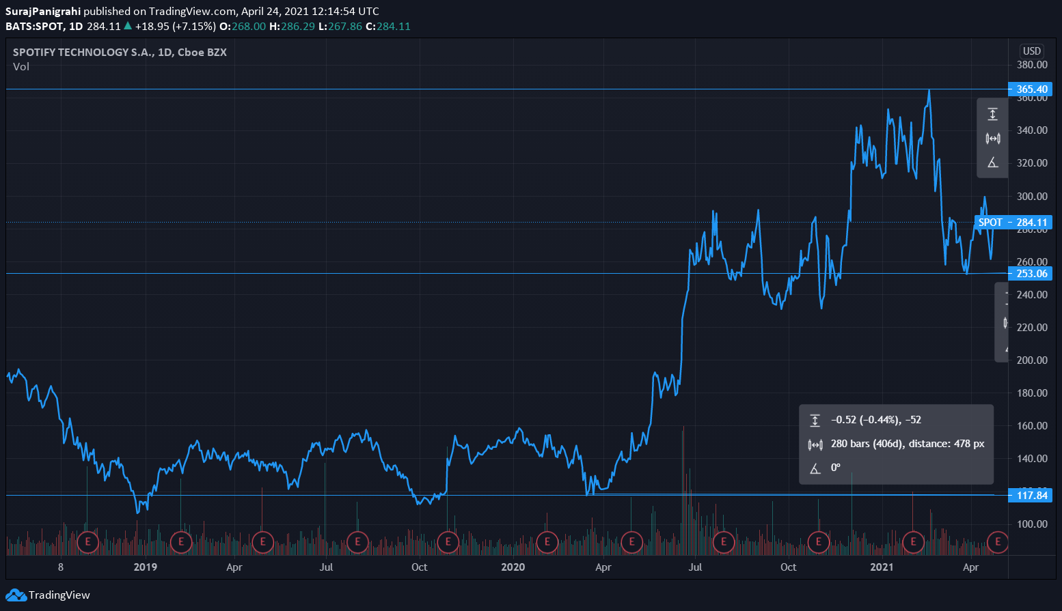Select the USD currency label on price axis
The width and height of the screenshot is (1062, 611).
pyautogui.click(x=1032, y=51)
